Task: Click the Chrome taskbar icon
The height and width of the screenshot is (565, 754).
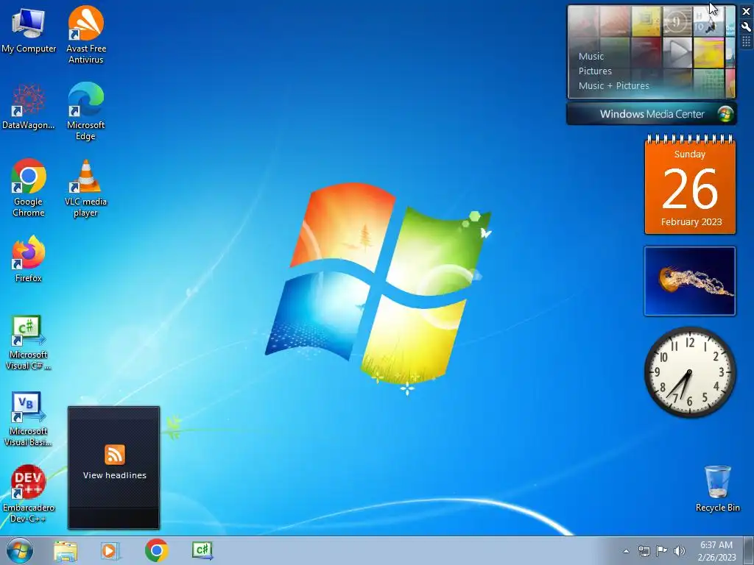Action: (156, 550)
